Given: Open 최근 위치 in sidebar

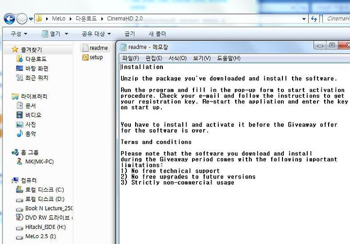Looking at the screenshot, I should [32, 78].
